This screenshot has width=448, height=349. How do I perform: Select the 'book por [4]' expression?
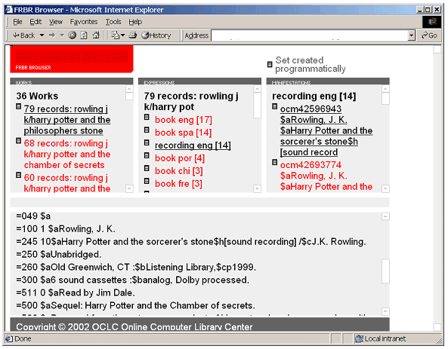point(180,158)
